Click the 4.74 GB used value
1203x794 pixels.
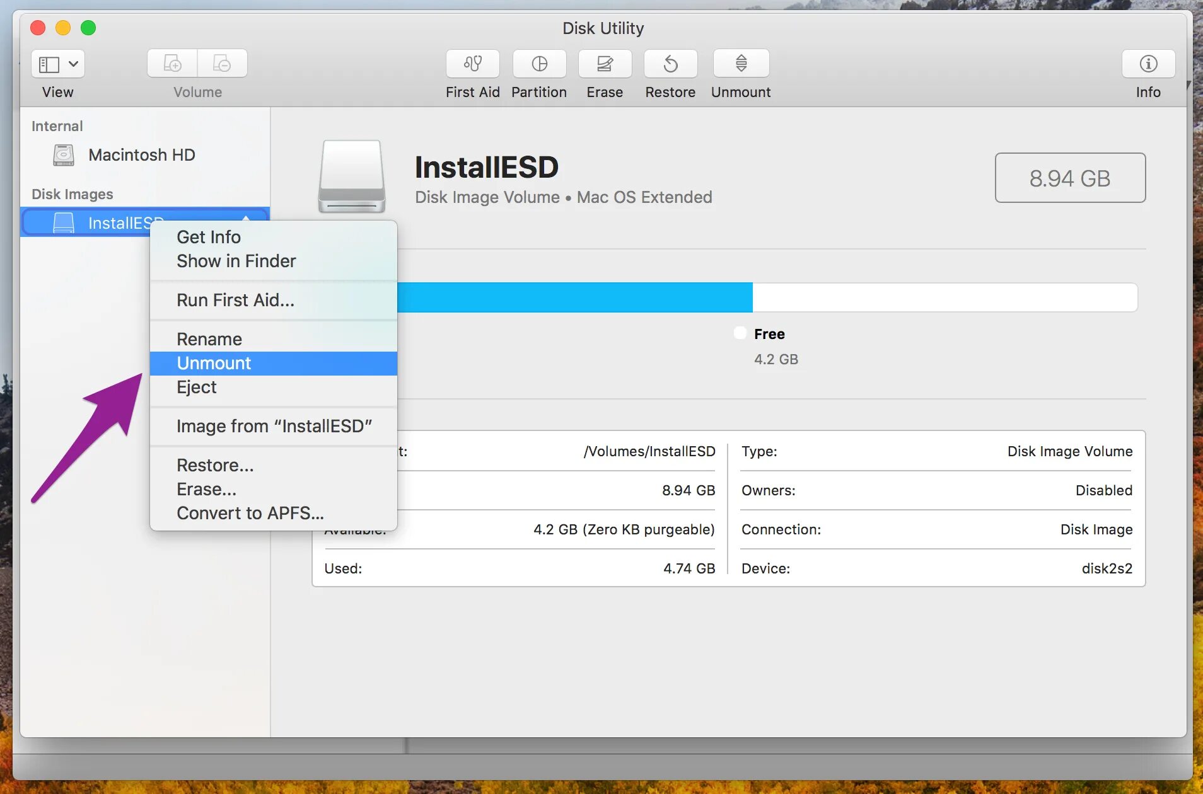pos(689,568)
